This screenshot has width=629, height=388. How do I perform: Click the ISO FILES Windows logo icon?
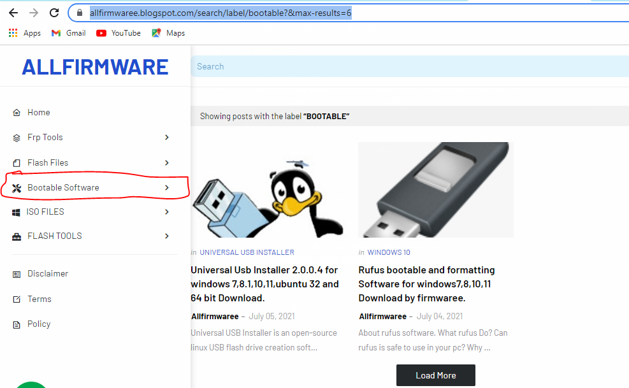click(x=16, y=212)
